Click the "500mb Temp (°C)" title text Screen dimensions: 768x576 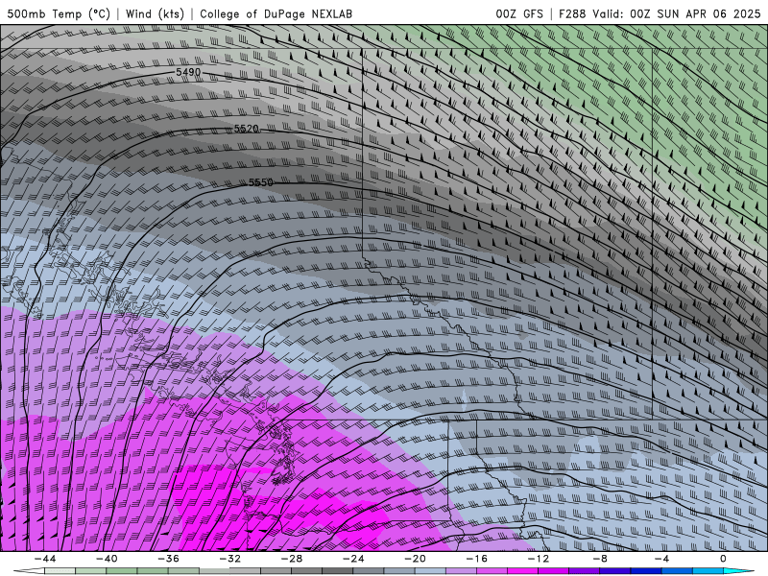pyautogui.click(x=59, y=13)
